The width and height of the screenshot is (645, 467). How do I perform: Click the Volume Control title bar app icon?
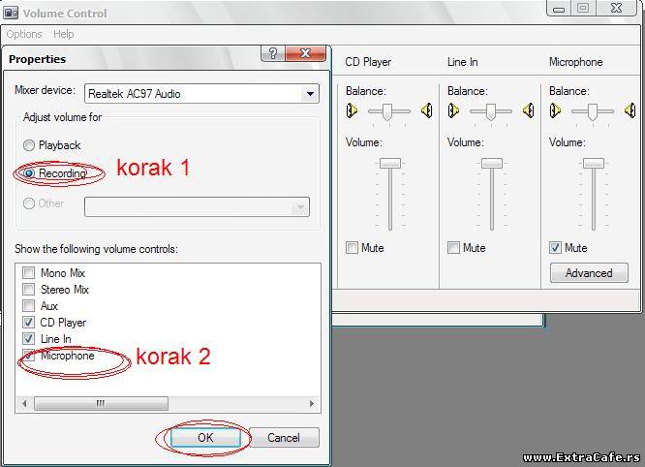click(x=11, y=13)
